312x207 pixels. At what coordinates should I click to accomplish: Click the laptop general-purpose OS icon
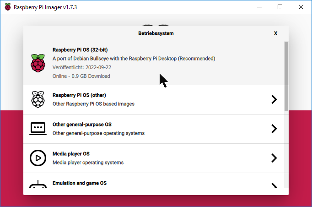[38, 129]
